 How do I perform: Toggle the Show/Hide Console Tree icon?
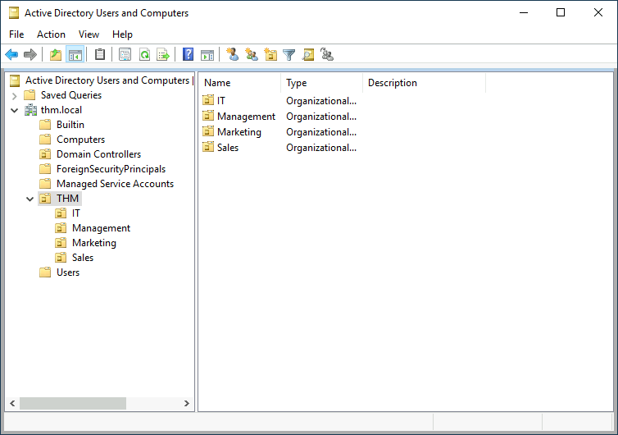[75, 55]
